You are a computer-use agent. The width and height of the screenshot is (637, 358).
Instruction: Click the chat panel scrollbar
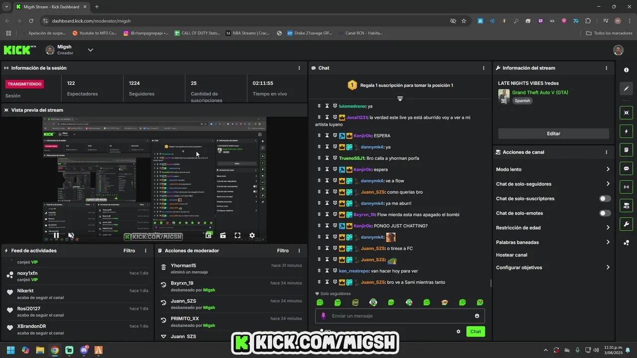[491, 283]
